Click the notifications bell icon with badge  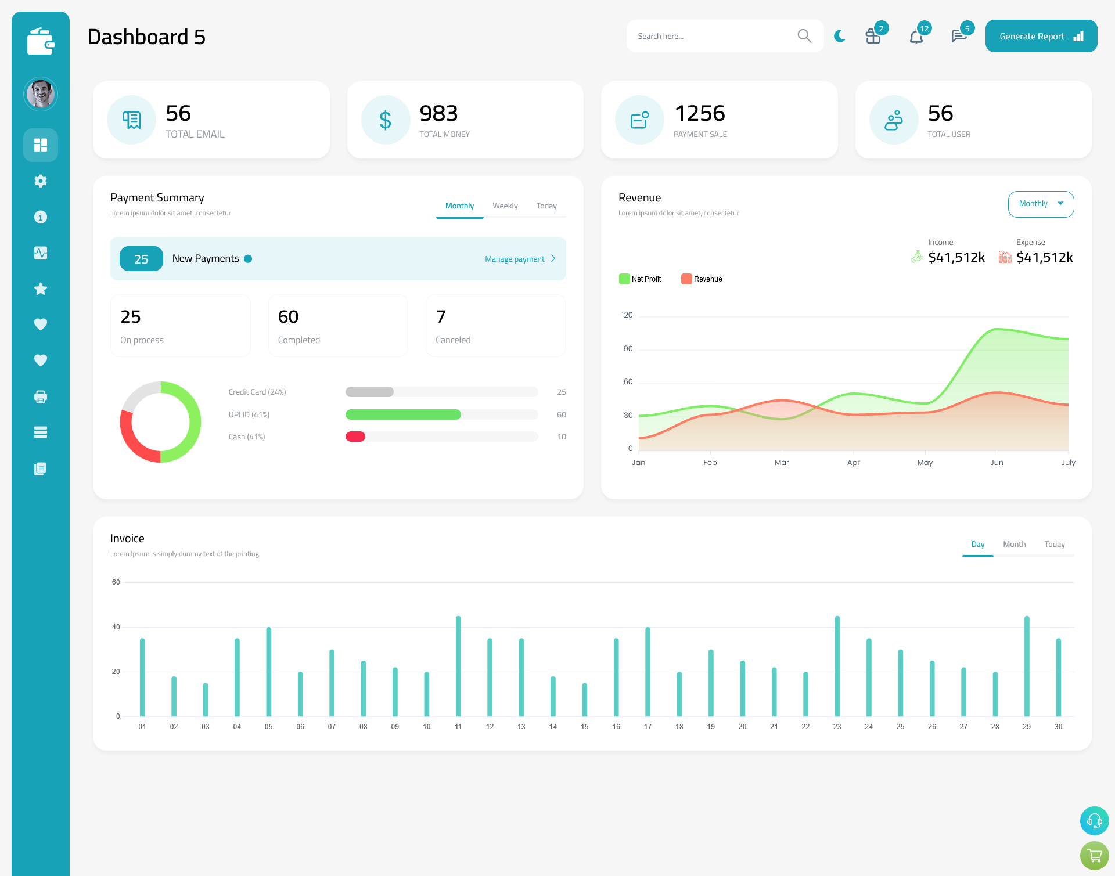(916, 36)
